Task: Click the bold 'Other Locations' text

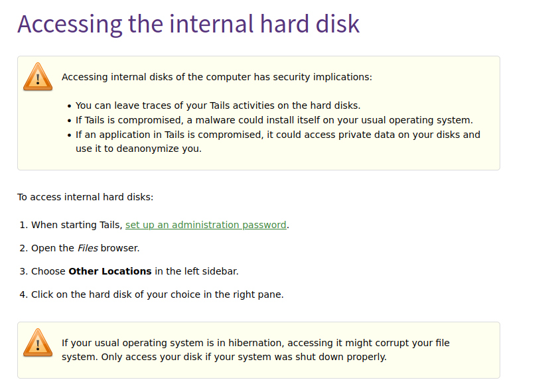Action: [x=110, y=271]
